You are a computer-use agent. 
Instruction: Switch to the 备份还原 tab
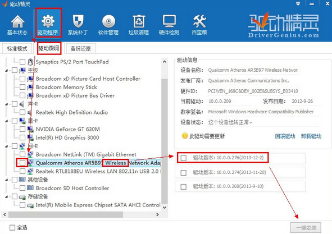(x=81, y=48)
